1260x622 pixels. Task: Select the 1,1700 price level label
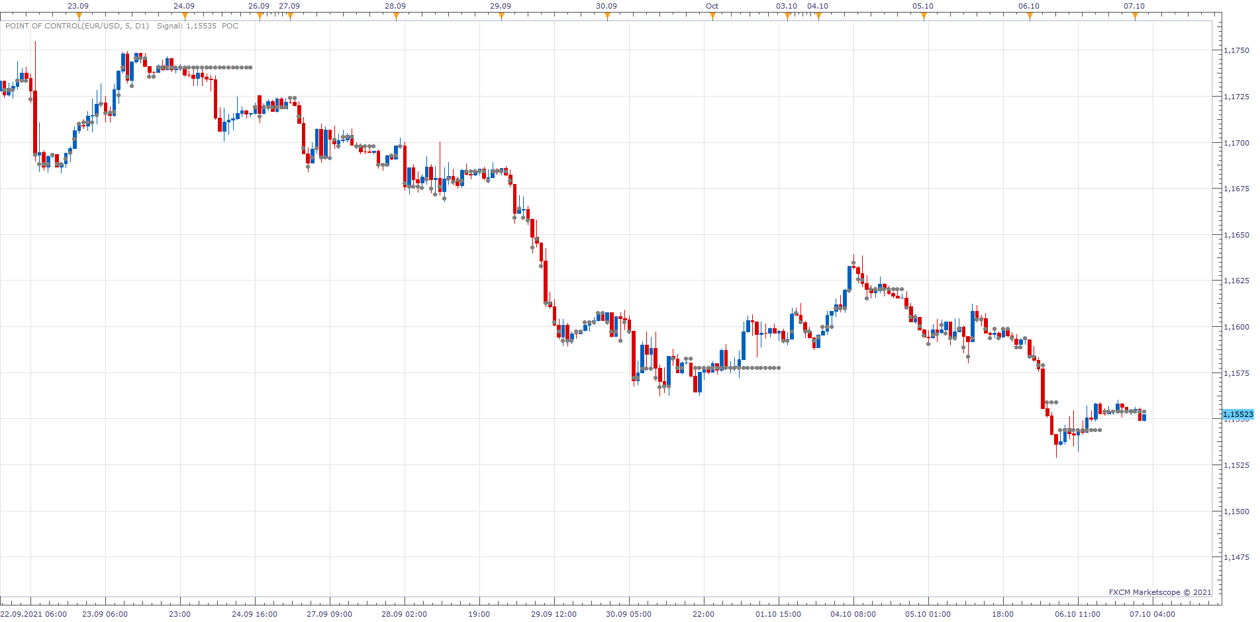[1237, 143]
